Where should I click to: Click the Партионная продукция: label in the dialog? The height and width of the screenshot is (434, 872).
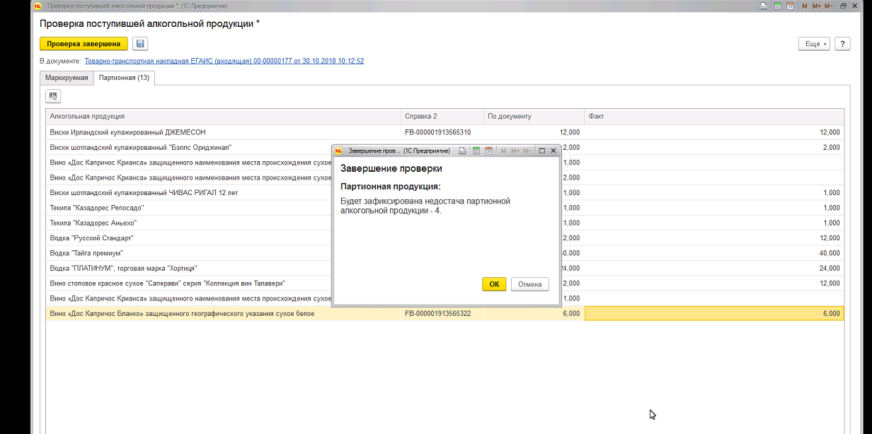(x=391, y=187)
